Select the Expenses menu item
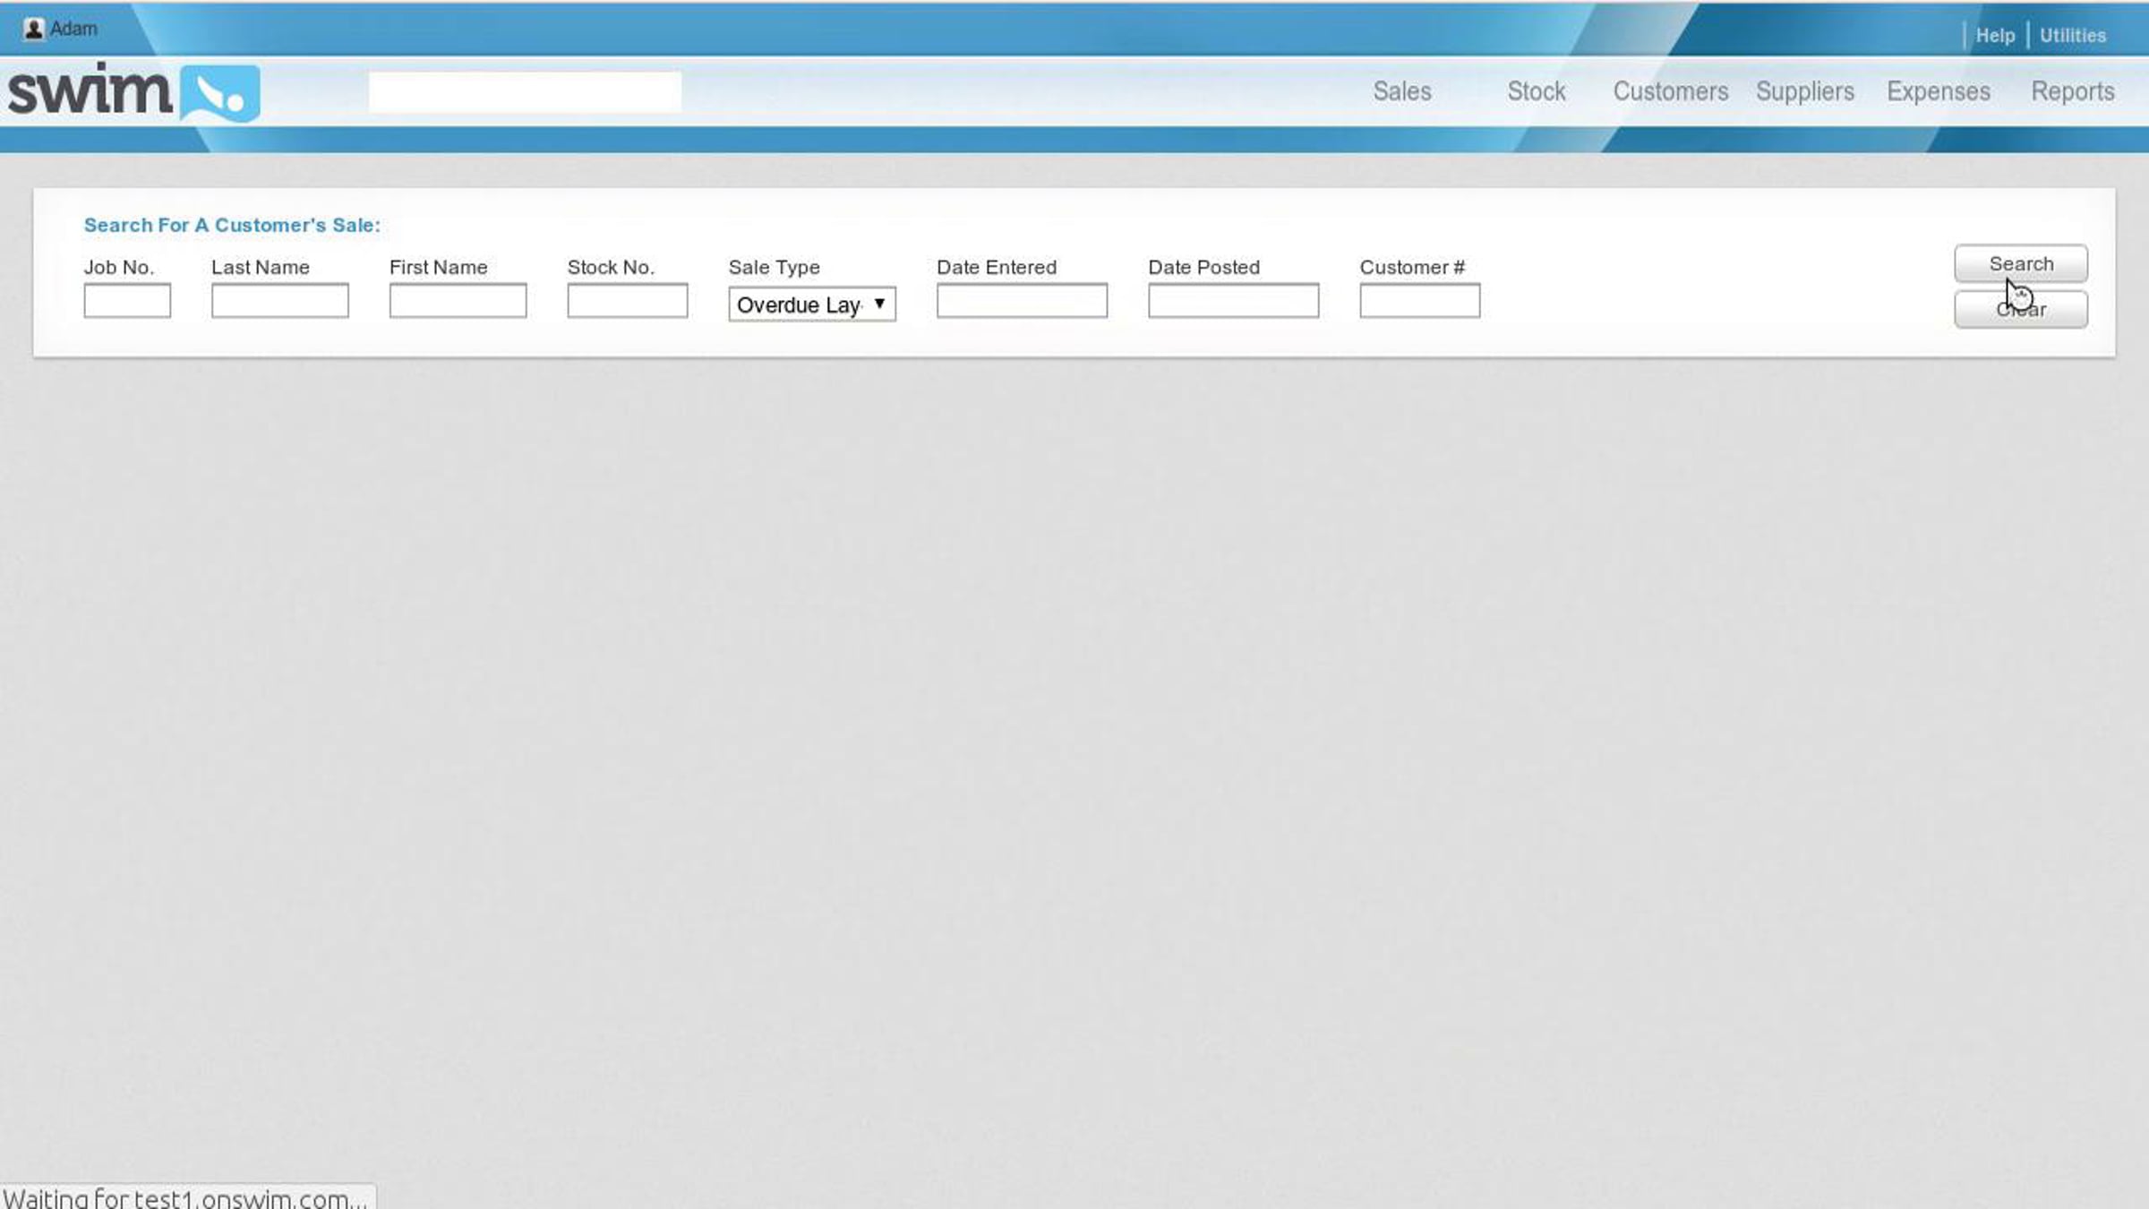Viewport: 2149px width, 1209px height. [x=1939, y=91]
